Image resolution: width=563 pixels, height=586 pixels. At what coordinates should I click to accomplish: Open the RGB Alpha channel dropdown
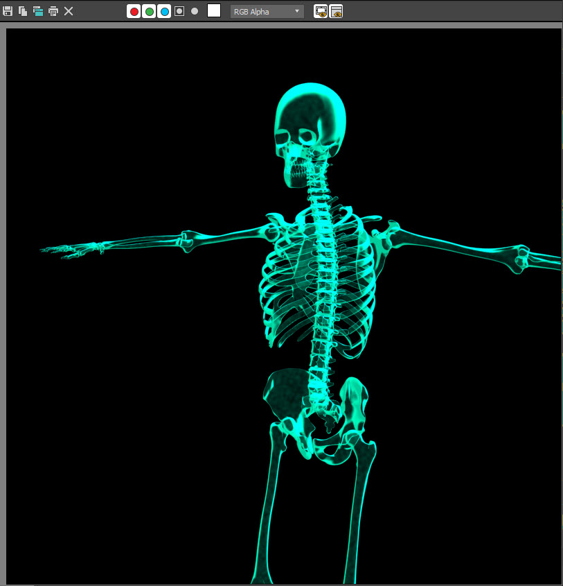(267, 12)
